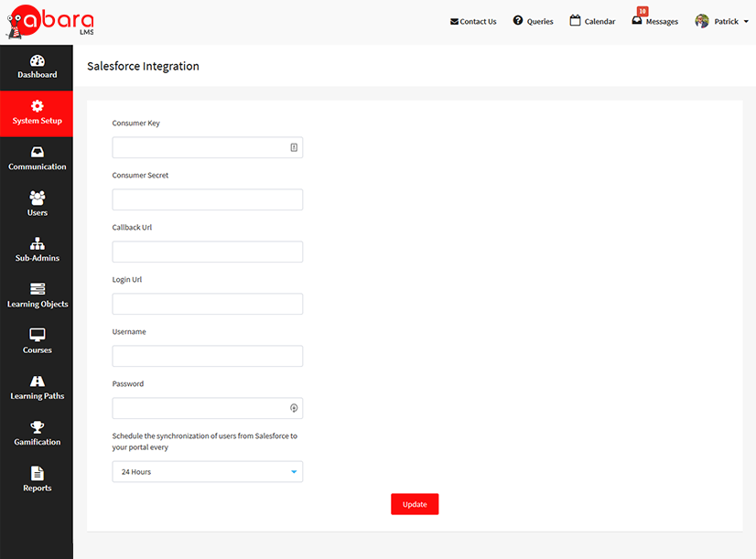Select the System Setup gear icon
This screenshot has width=756, height=559.
38,106
